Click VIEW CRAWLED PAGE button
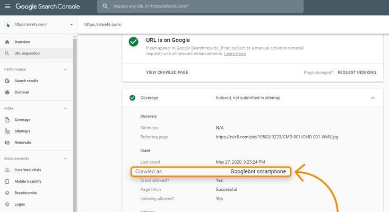This screenshot has height=212, width=389. tap(167, 72)
